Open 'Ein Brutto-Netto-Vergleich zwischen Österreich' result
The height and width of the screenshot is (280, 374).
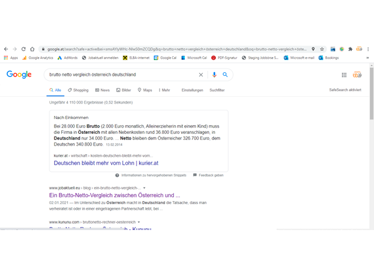pyautogui.click(x=115, y=196)
